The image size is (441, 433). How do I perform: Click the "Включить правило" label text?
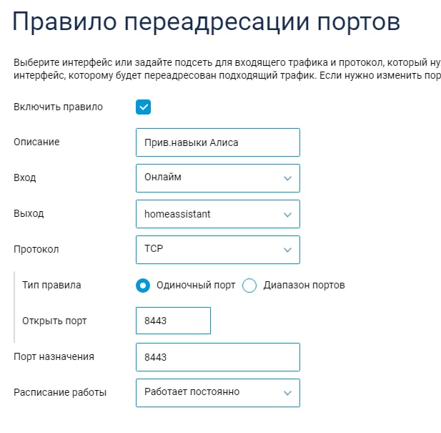(59, 107)
